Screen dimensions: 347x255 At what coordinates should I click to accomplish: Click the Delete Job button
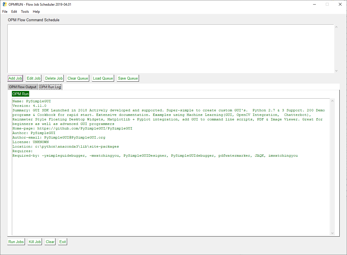[x=54, y=78]
